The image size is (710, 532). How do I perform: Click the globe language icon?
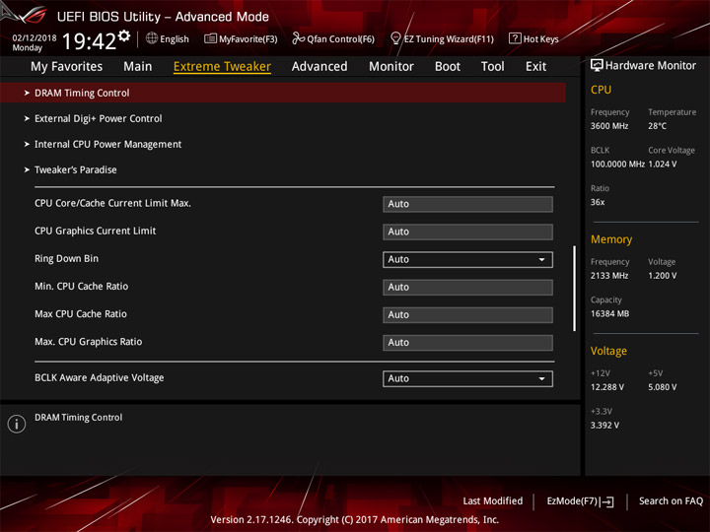pos(152,38)
